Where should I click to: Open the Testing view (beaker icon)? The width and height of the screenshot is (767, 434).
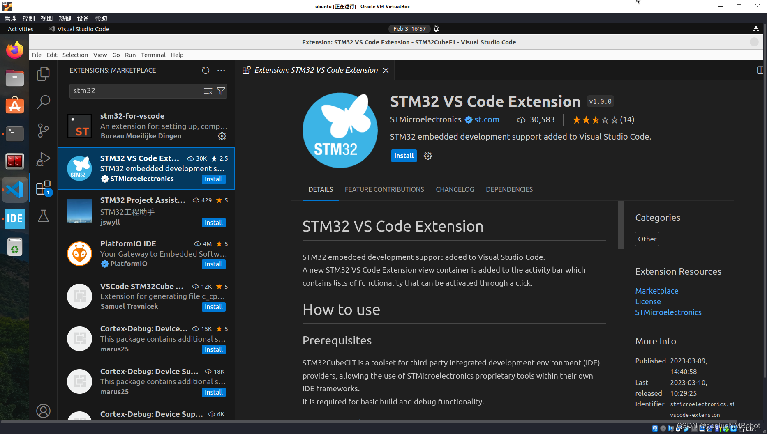[43, 216]
